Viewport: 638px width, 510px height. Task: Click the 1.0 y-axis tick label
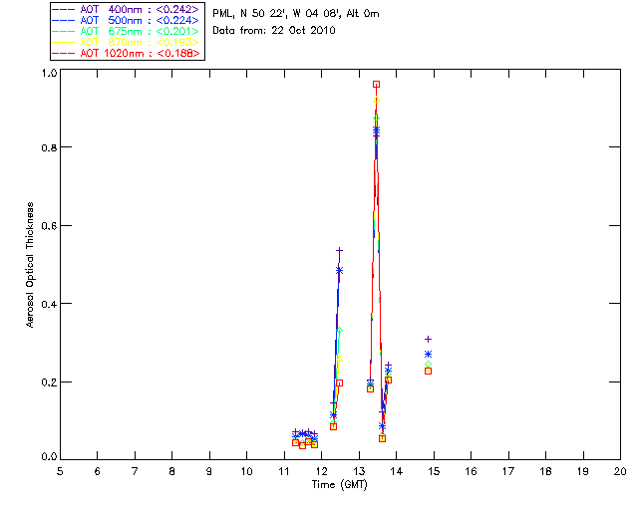tap(49, 73)
